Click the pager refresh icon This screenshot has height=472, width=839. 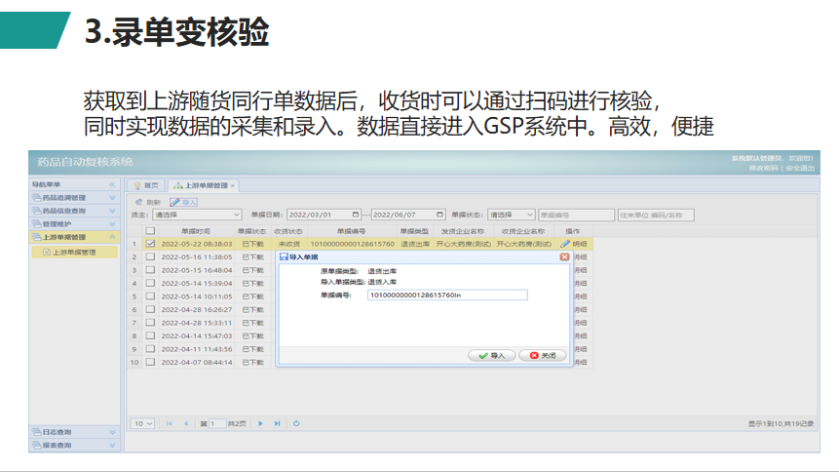[x=296, y=423]
